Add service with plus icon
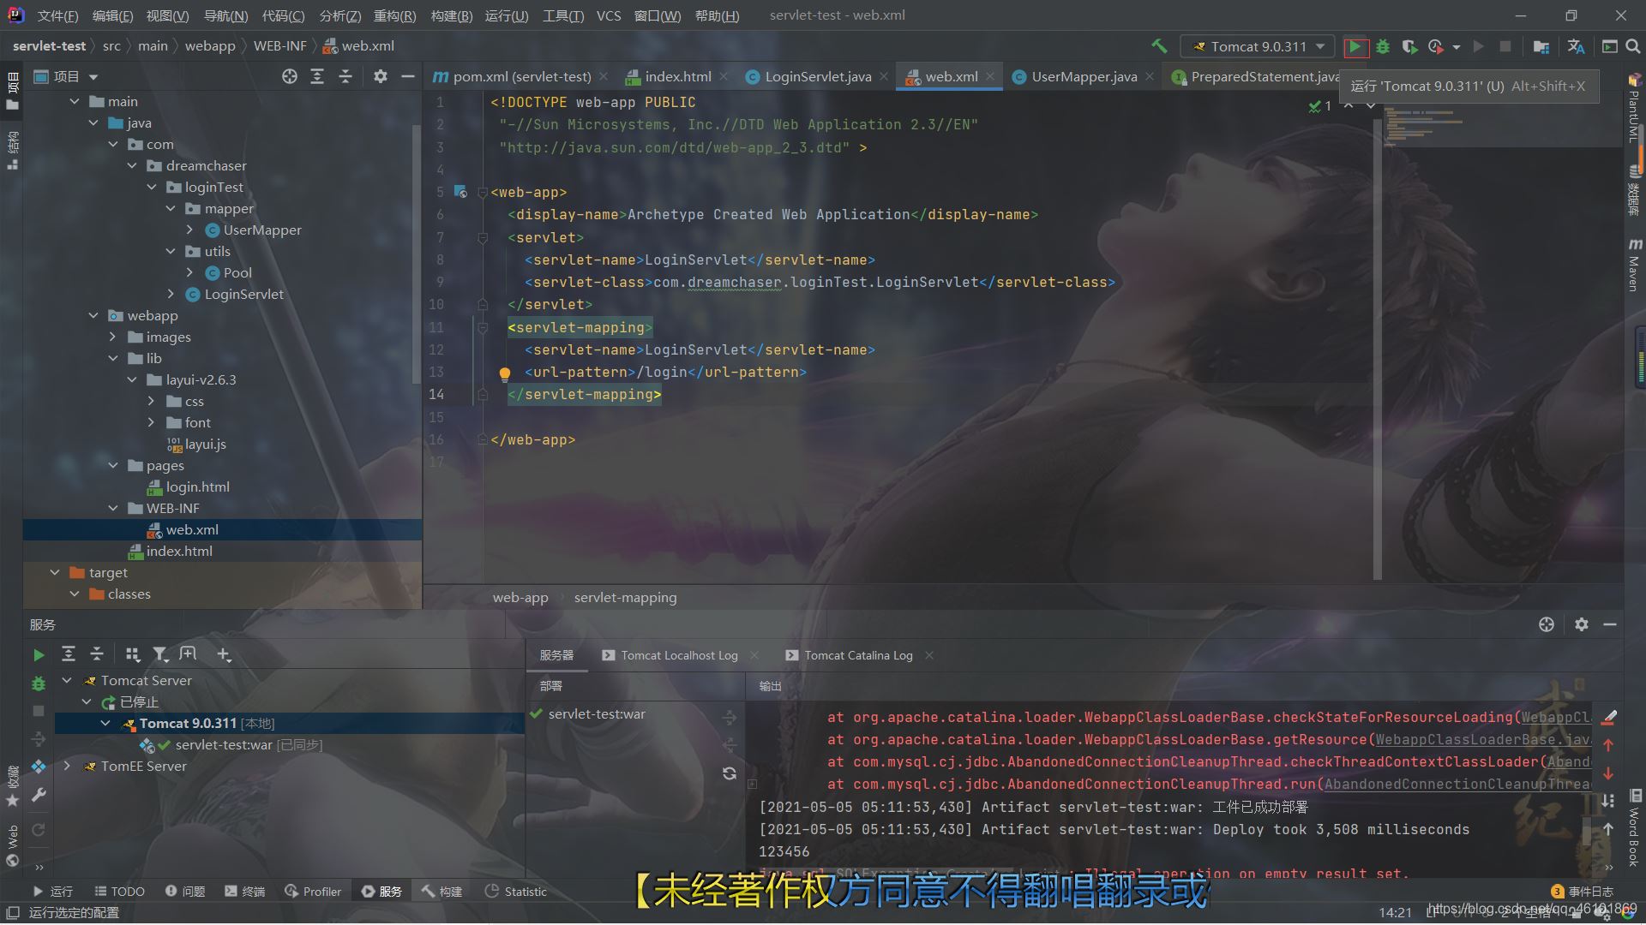 click(224, 654)
